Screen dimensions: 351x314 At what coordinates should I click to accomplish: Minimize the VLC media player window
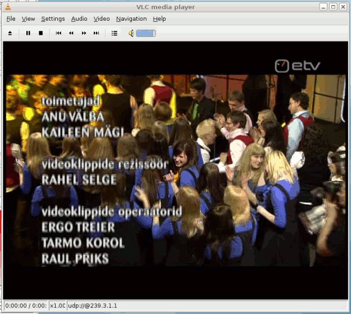pyautogui.click(x=323, y=7)
